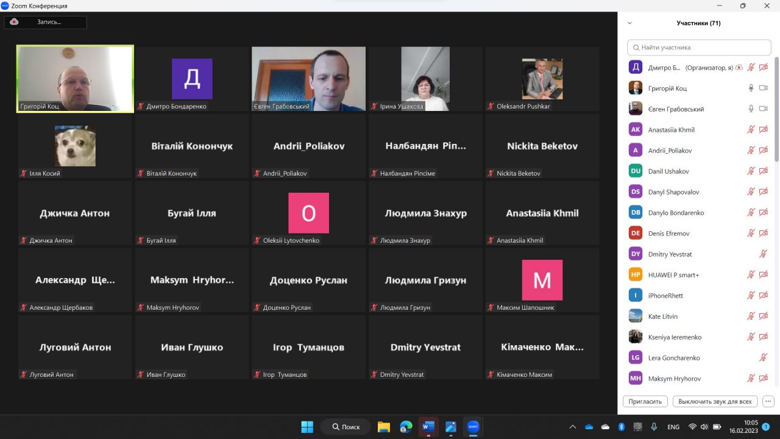Select Oleksandr Pushkar photo tile
The image size is (780, 439).
tap(542, 79)
